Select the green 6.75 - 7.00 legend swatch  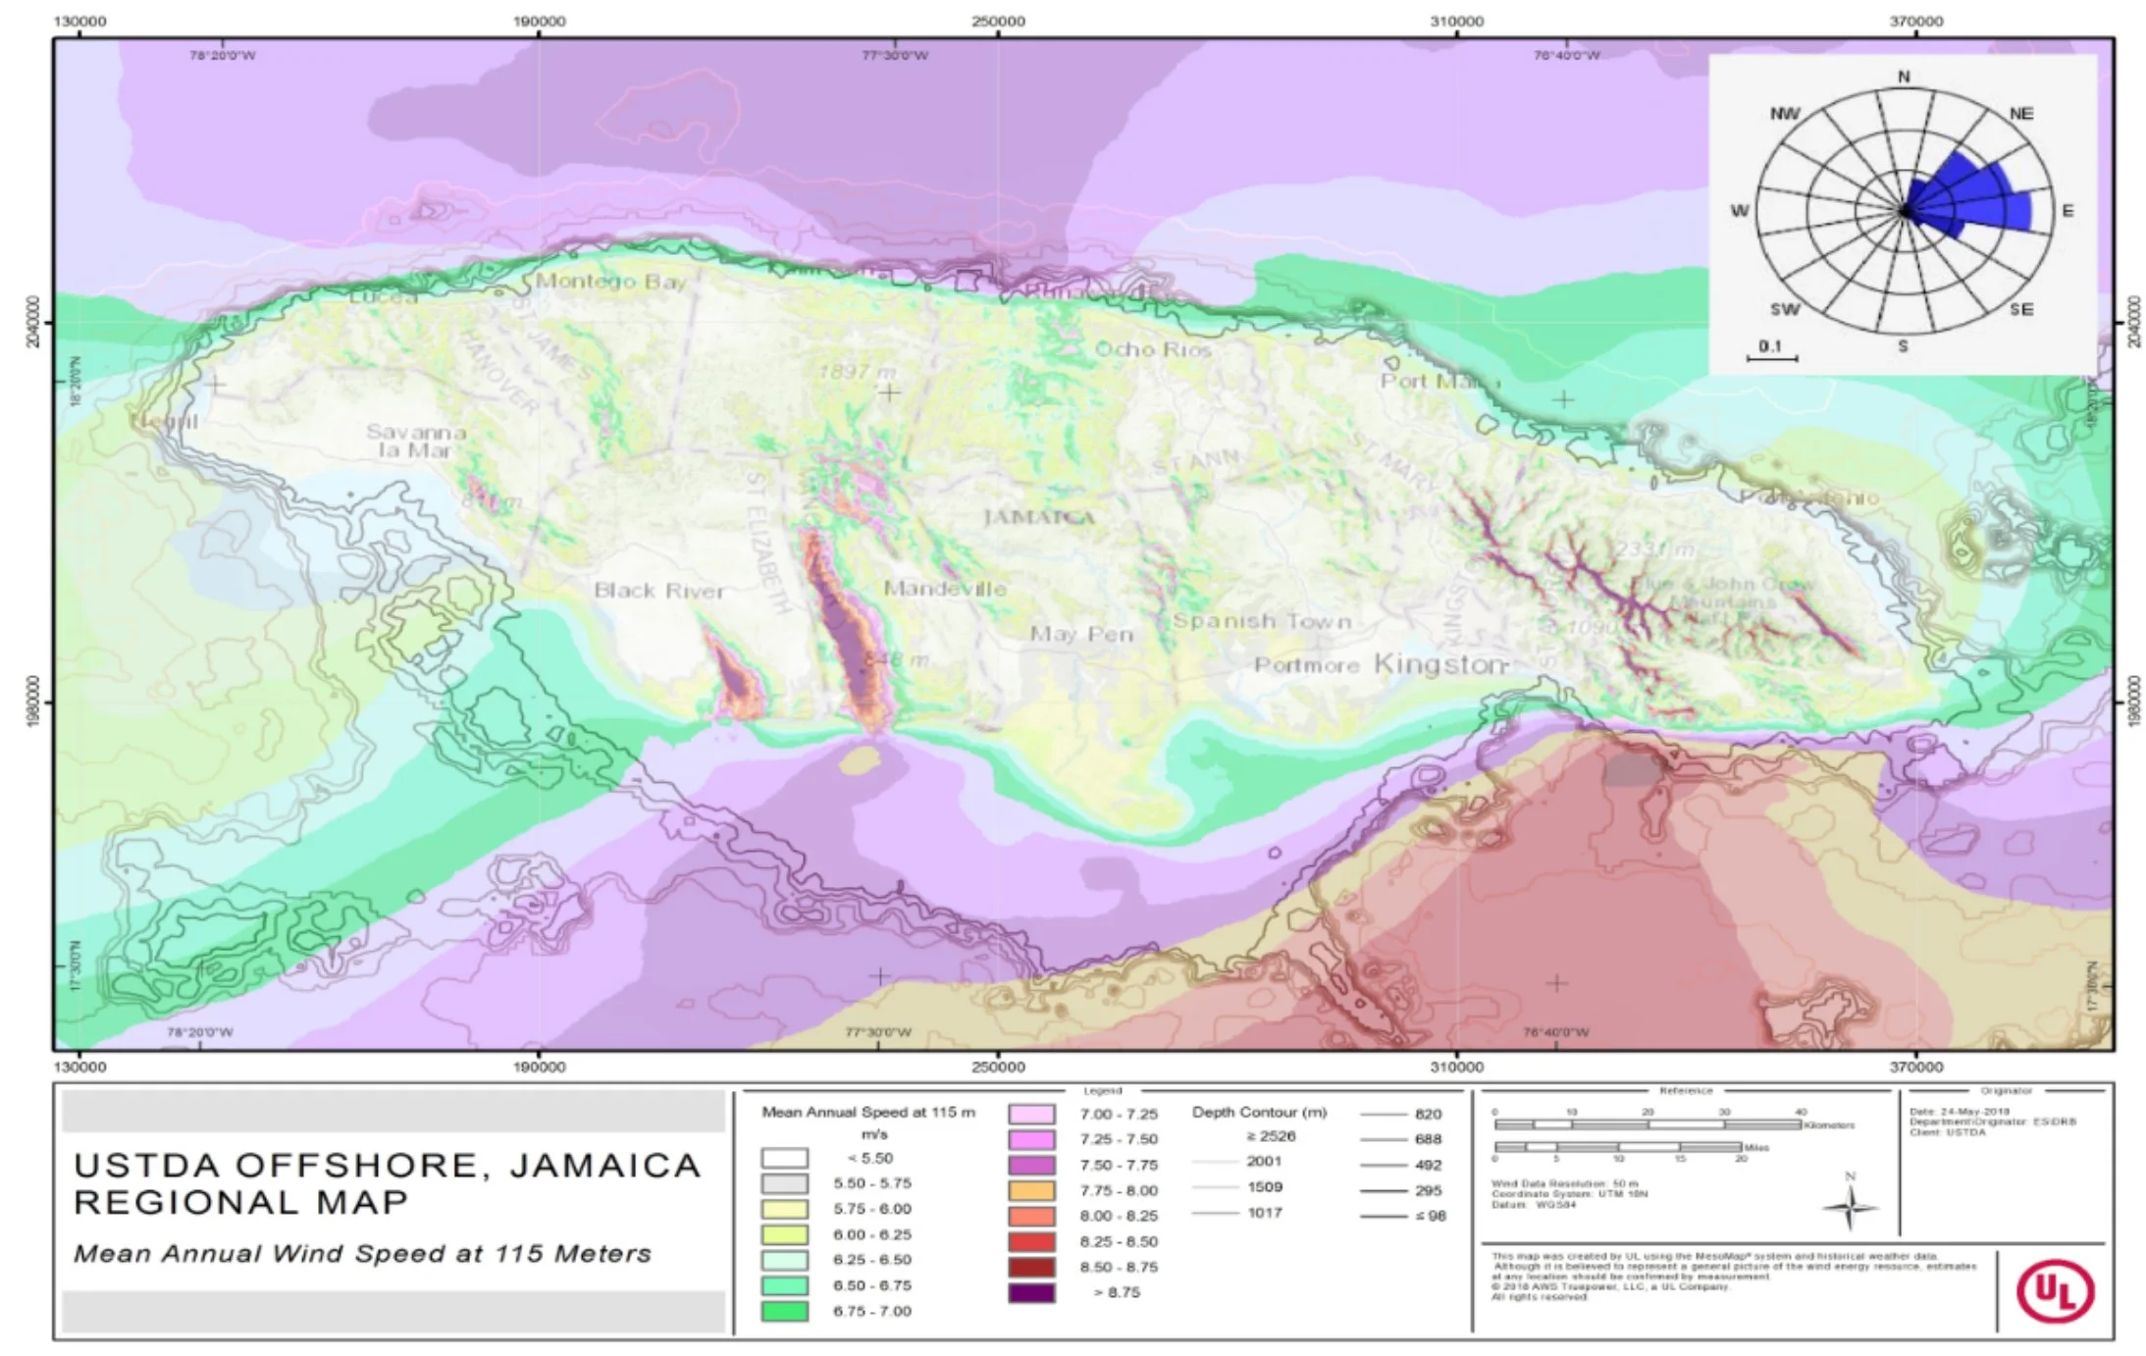point(784,1312)
